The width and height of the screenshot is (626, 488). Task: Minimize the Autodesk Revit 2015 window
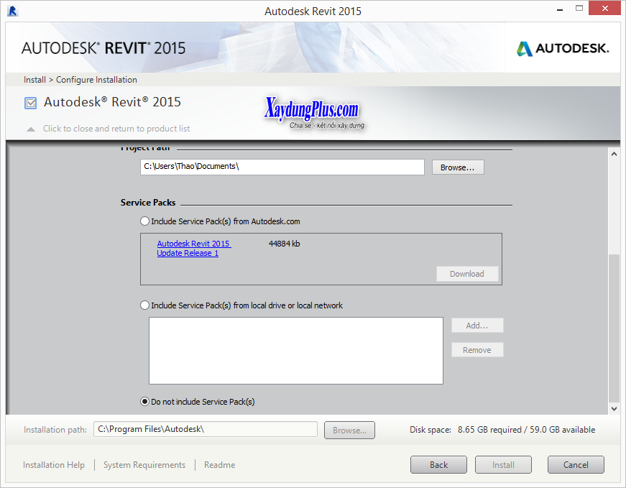click(560, 9)
